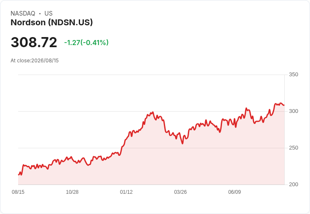Click the 08/15 date axis label
Image resolution: width=310 pixels, height=214 pixels.
(18, 192)
